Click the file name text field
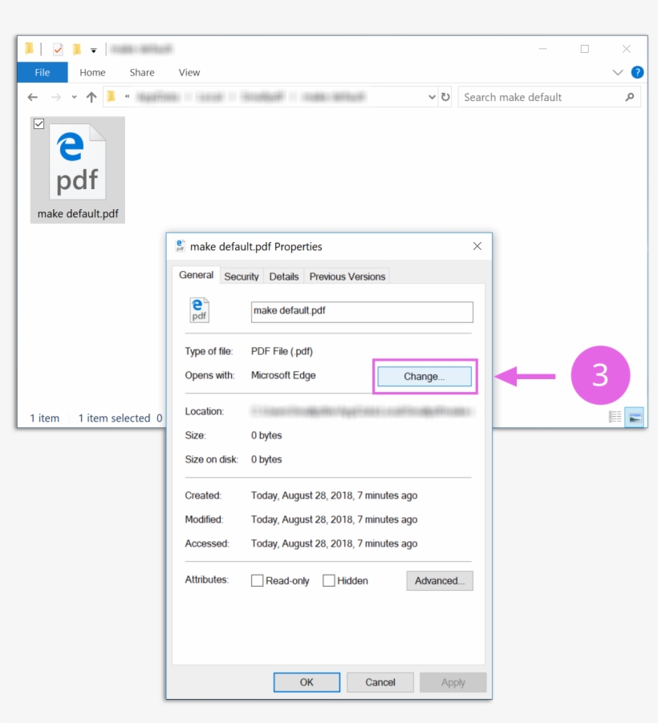 tap(362, 311)
